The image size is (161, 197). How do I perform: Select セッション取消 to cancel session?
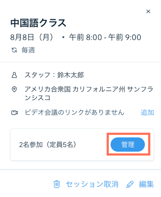point(92,184)
